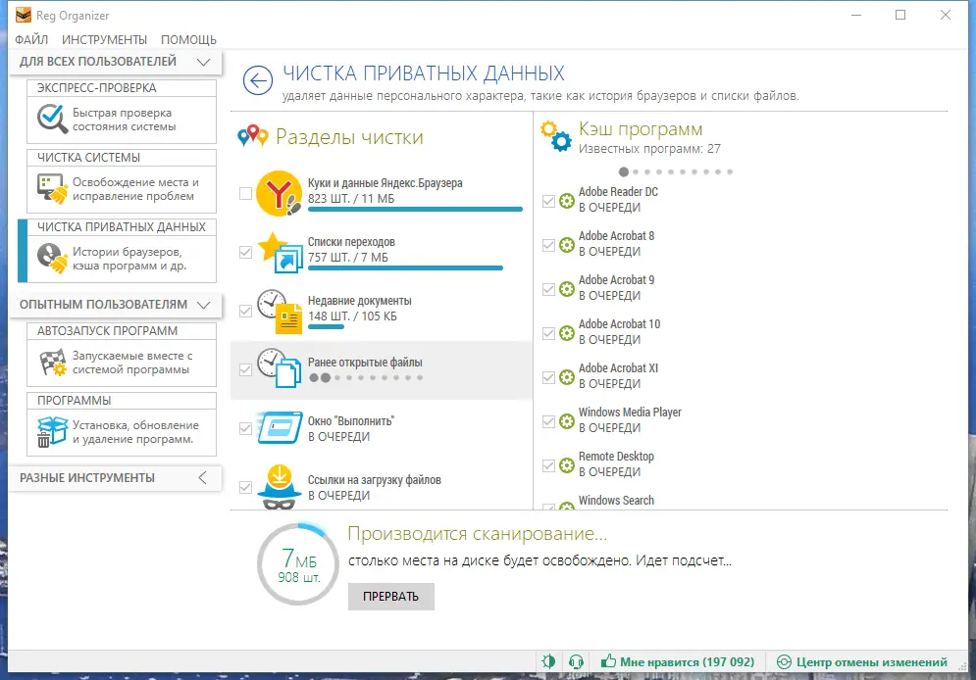Select the ЭКСПРЕСС-ПРОВЕРКА section header

coord(122,87)
